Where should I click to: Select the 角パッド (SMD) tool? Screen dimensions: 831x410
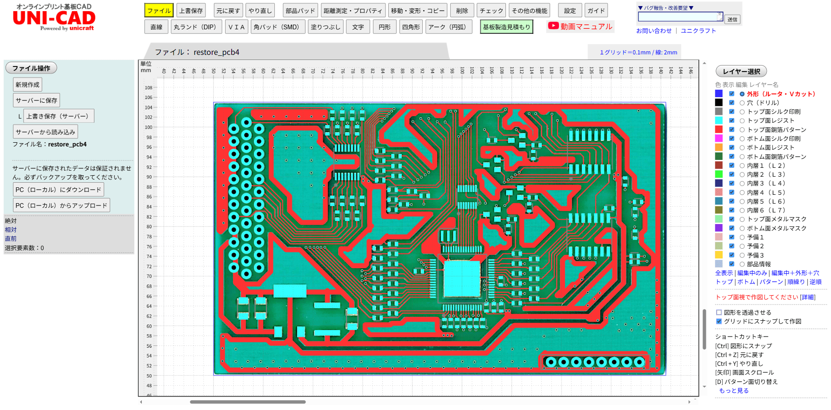[278, 27]
